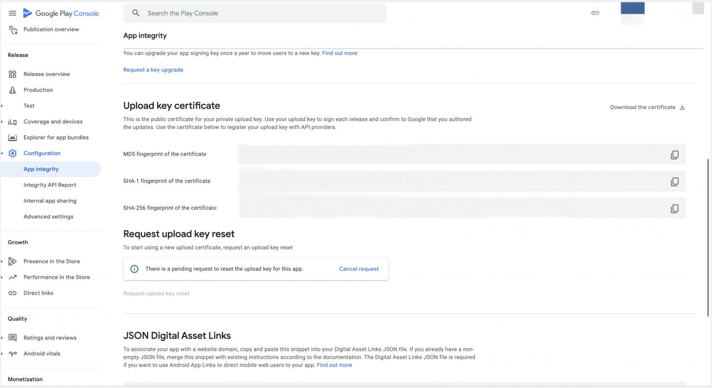Open Integrity API Report

pos(50,185)
